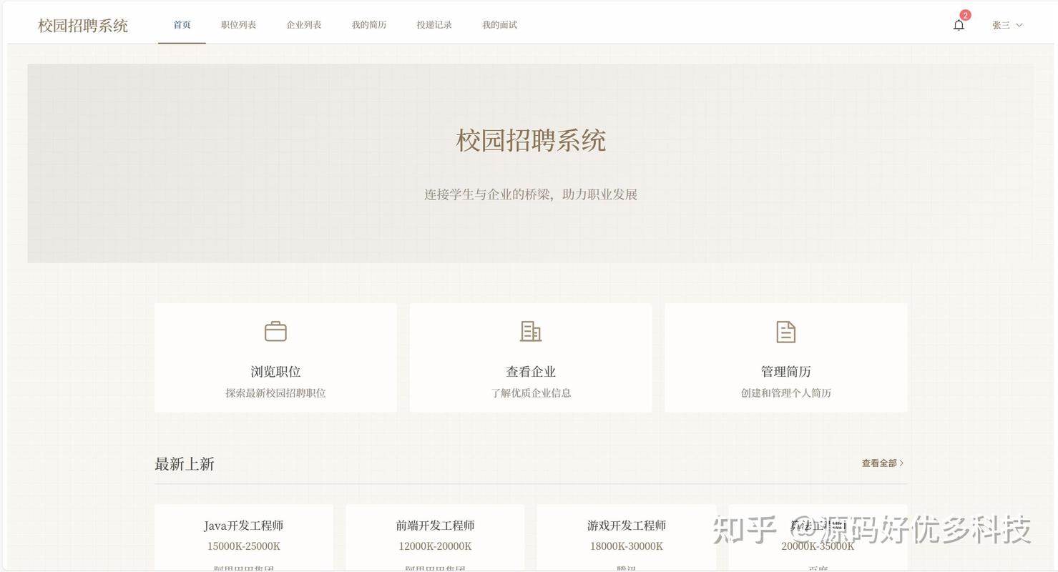The width and height of the screenshot is (1058, 572).
Task: Click the briefcase icon for 浏览职位
Action: 275,332
